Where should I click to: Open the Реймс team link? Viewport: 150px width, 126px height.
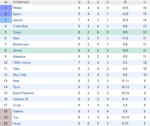click(17, 8)
